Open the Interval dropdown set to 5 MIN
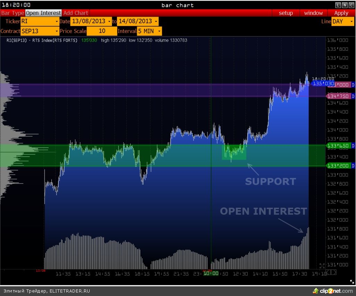 tap(150, 31)
